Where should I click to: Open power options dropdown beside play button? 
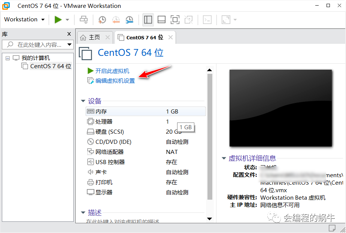67,19
